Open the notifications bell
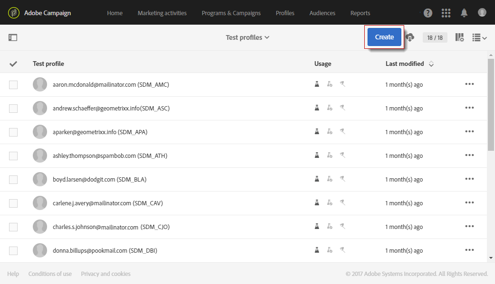 464,13
